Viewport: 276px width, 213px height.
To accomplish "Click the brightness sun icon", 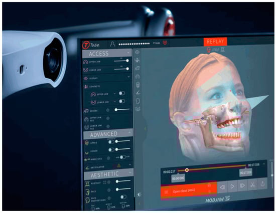I will (x=139, y=194).
